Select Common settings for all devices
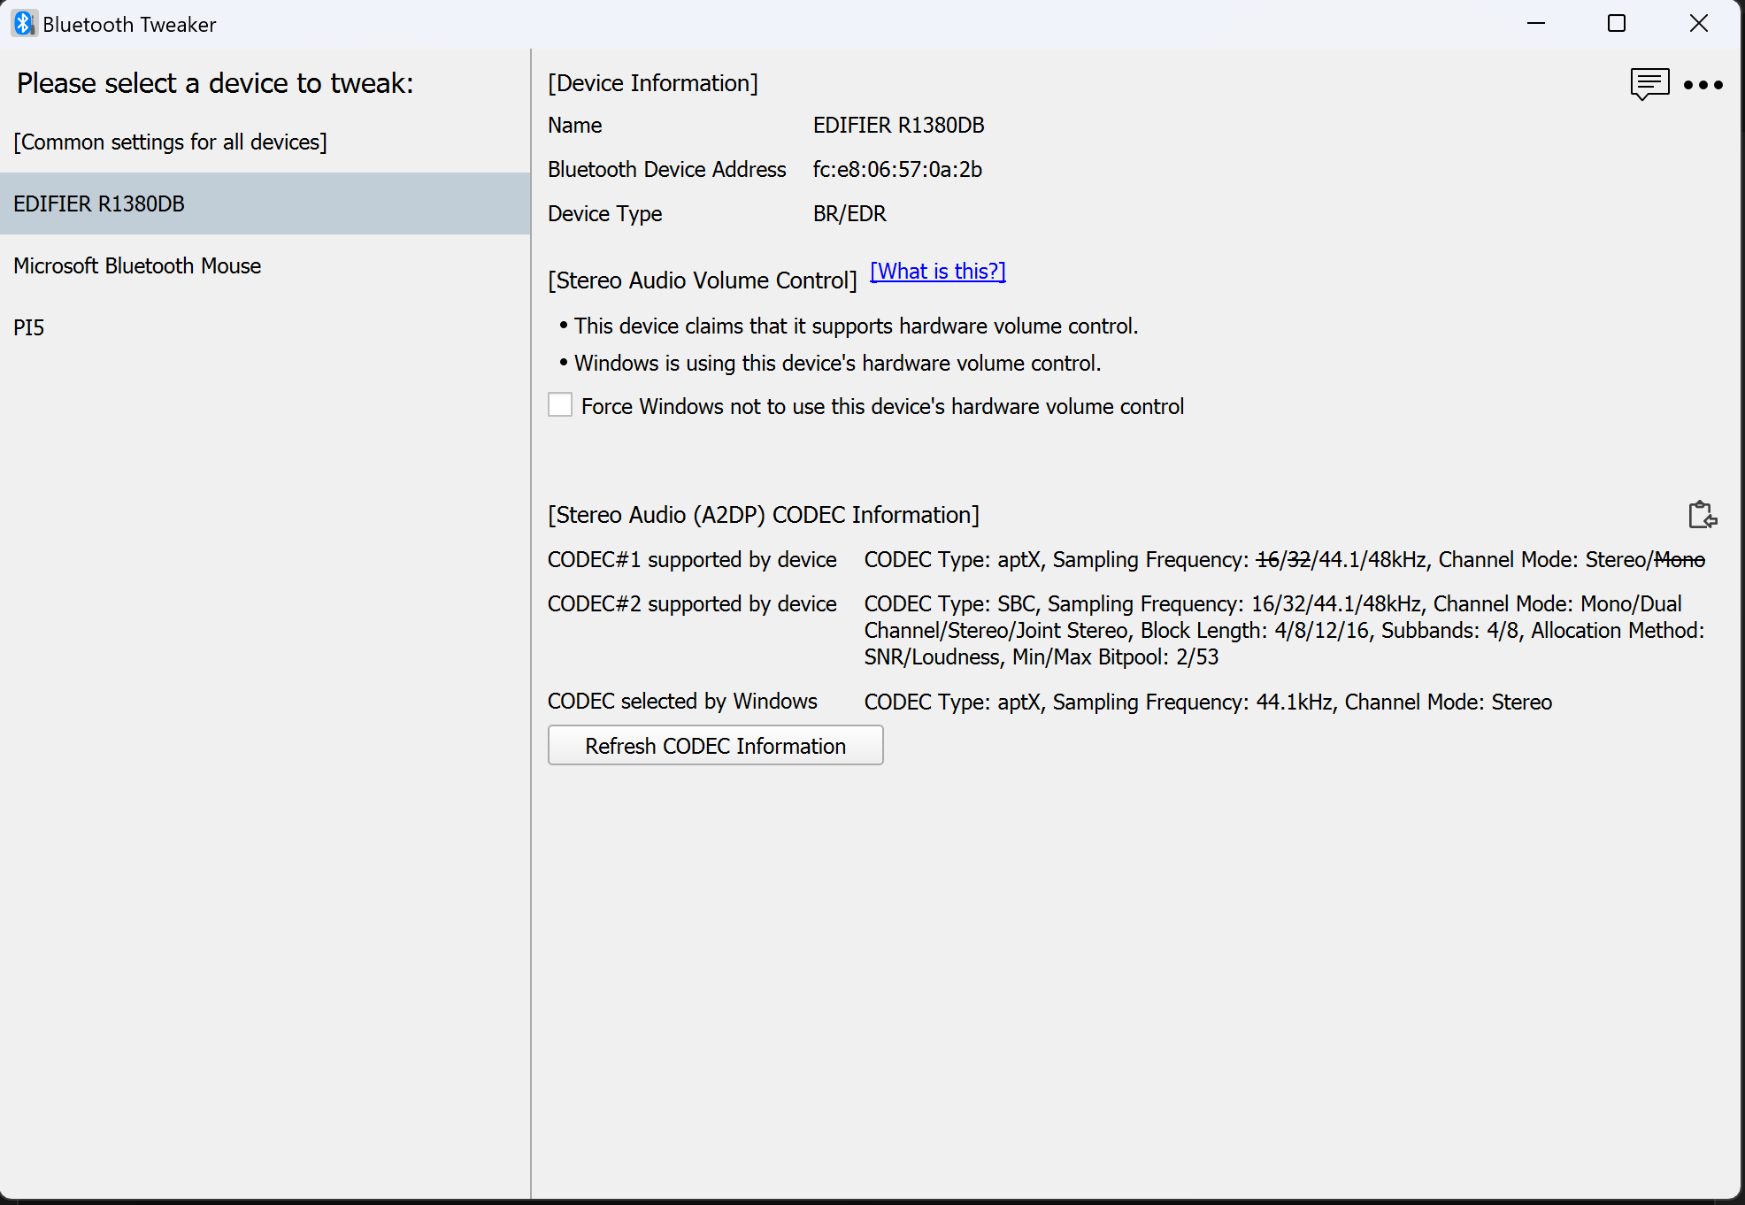This screenshot has width=1745, height=1205. (170, 142)
